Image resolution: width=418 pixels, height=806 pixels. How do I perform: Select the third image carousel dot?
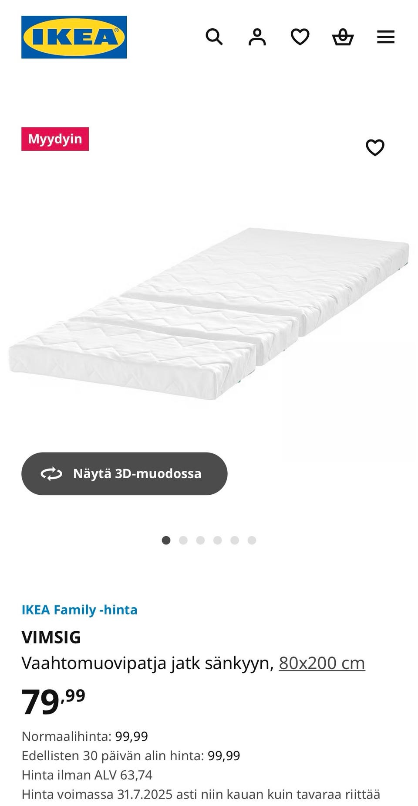pyautogui.click(x=200, y=540)
